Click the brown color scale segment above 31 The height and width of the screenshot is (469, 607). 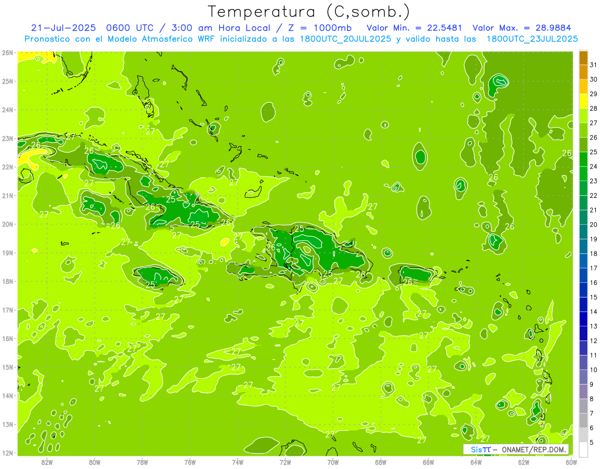[x=583, y=58]
